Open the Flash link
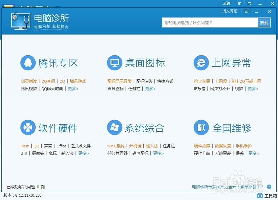This screenshot has height=200, width=278. [25, 146]
